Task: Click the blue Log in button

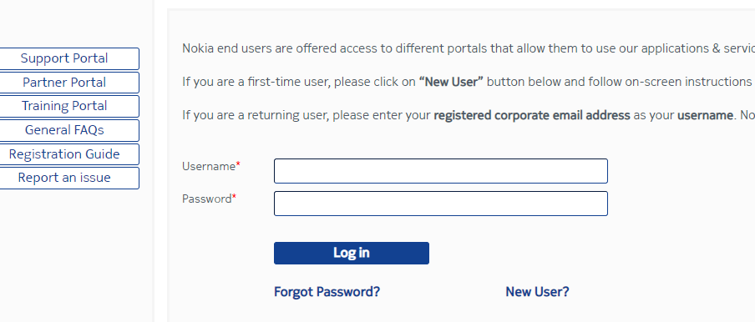Action: point(352,254)
